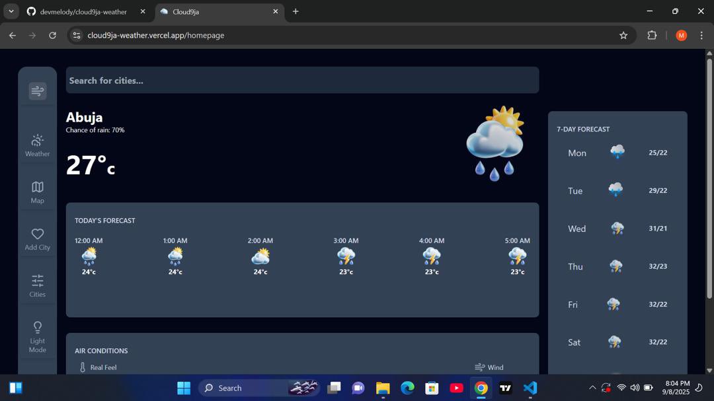The width and height of the screenshot is (714, 401).
Task: Open the Cities panel icon
Action: click(37, 281)
